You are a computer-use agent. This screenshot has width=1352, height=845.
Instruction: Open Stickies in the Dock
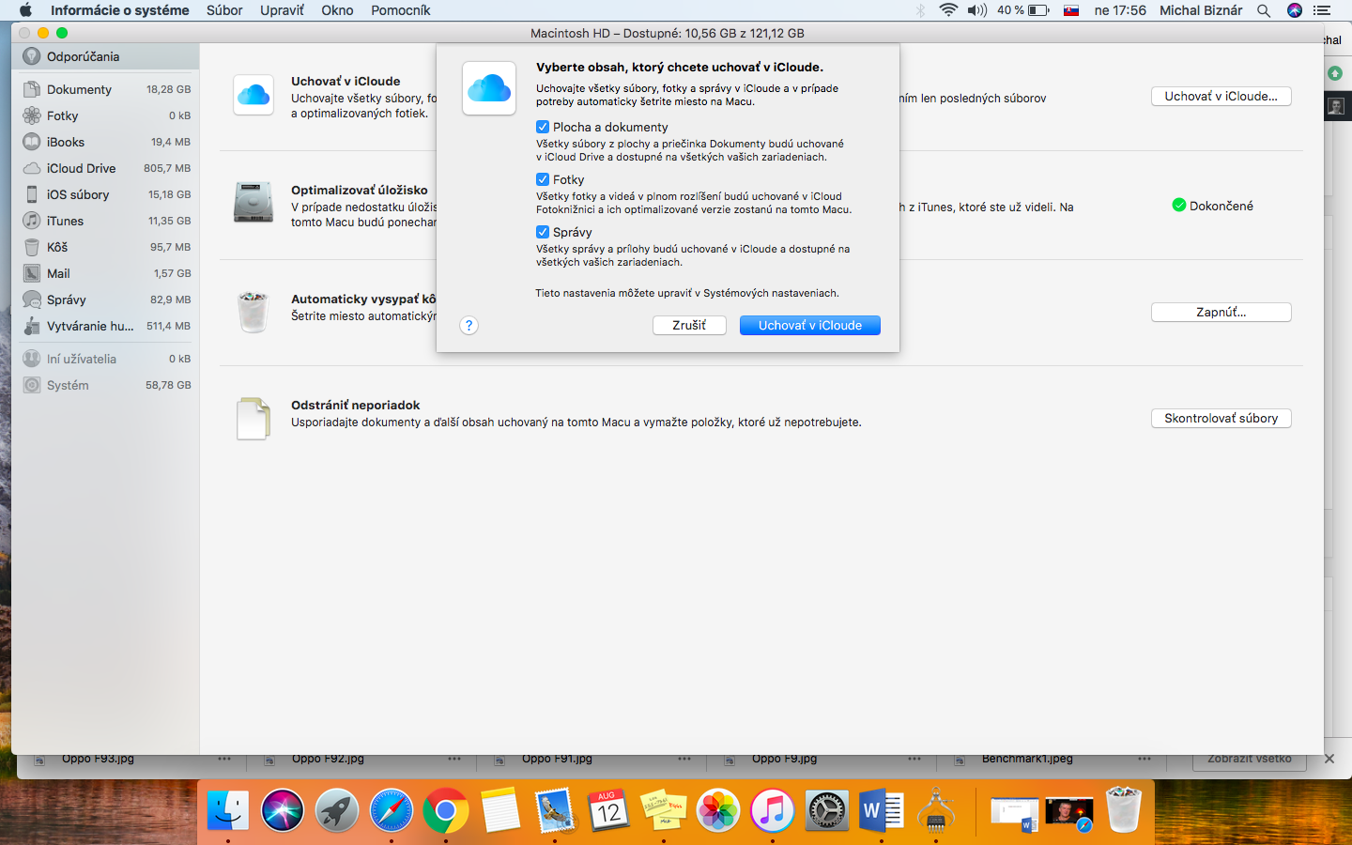664,809
